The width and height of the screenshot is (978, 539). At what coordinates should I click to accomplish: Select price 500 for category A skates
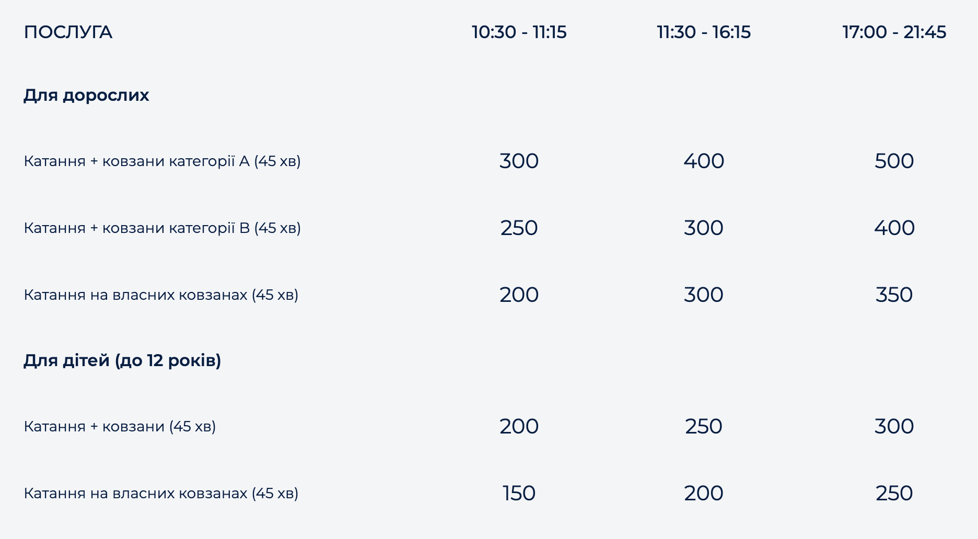click(894, 161)
